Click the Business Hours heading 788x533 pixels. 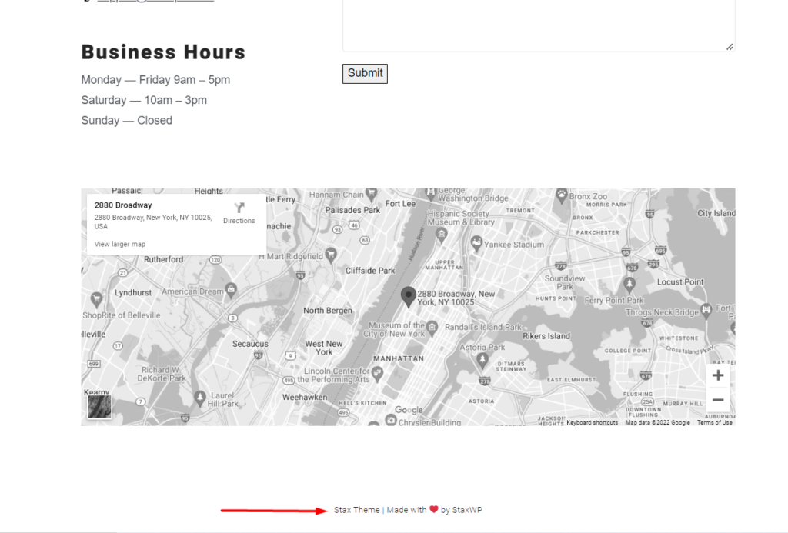click(163, 52)
